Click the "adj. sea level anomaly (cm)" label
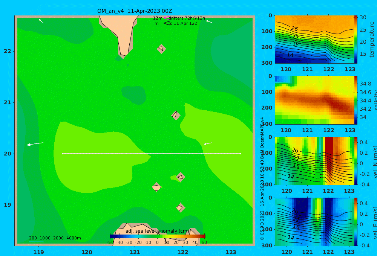The width and height of the screenshot is (377, 256). (157, 231)
